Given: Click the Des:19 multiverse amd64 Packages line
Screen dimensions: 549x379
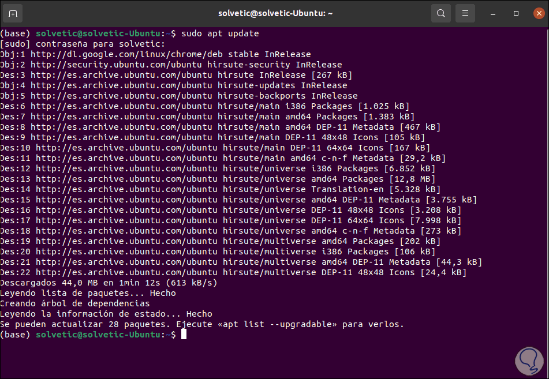Looking at the screenshot, I should tap(220, 241).
